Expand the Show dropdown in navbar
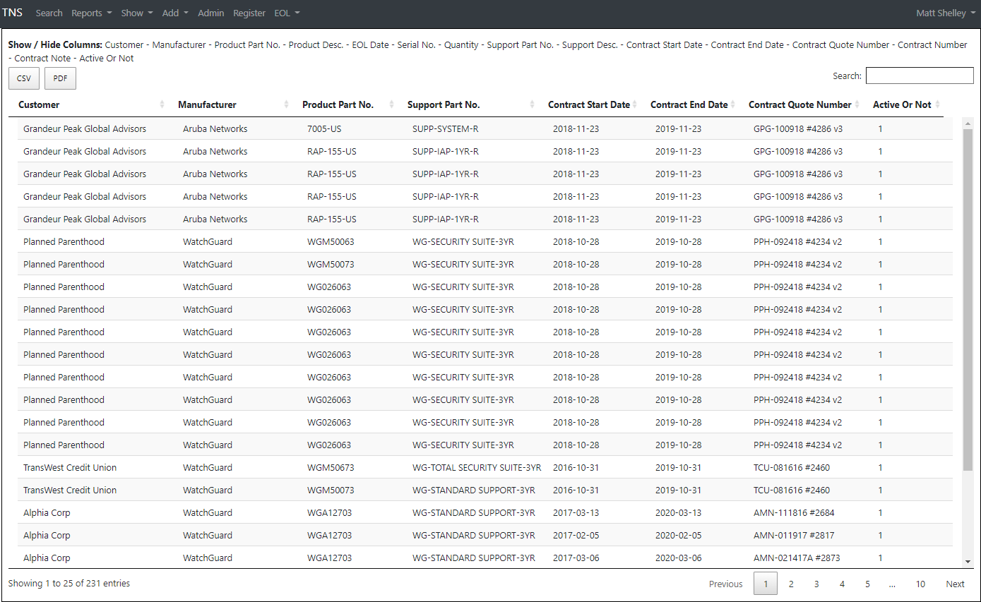The image size is (981, 602). (136, 13)
